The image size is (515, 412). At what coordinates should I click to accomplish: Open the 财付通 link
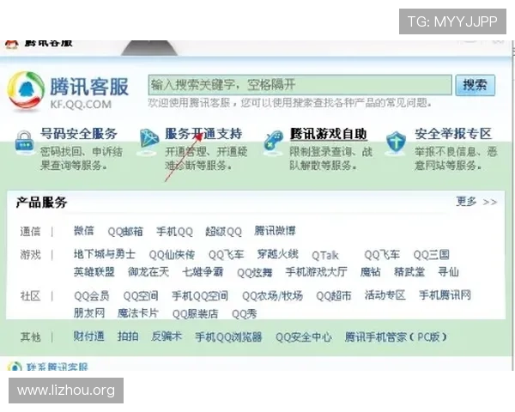pos(88,336)
